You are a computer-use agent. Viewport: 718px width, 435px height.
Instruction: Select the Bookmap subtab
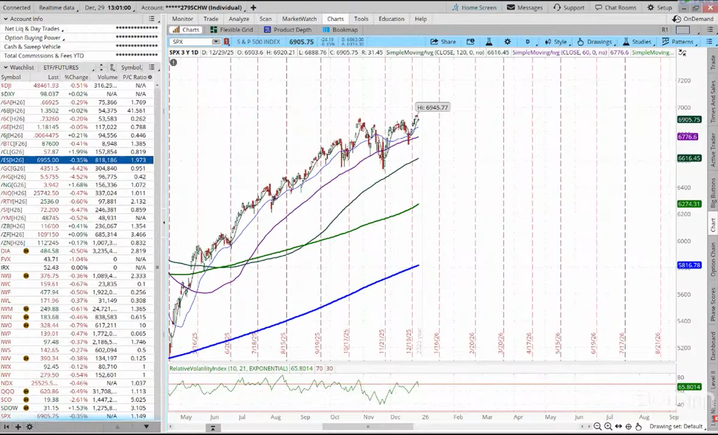click(340, 30)
